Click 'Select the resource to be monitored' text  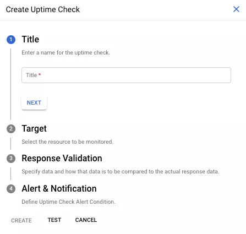pyautogui.click(x=68, y=142)
